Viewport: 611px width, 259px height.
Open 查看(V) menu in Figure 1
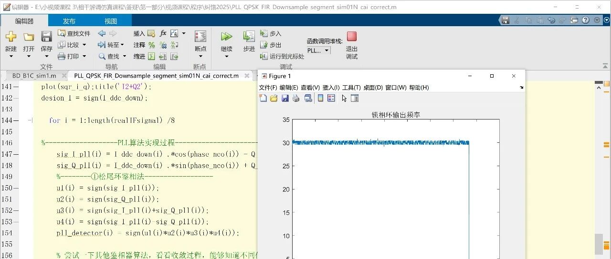(310, 88)
